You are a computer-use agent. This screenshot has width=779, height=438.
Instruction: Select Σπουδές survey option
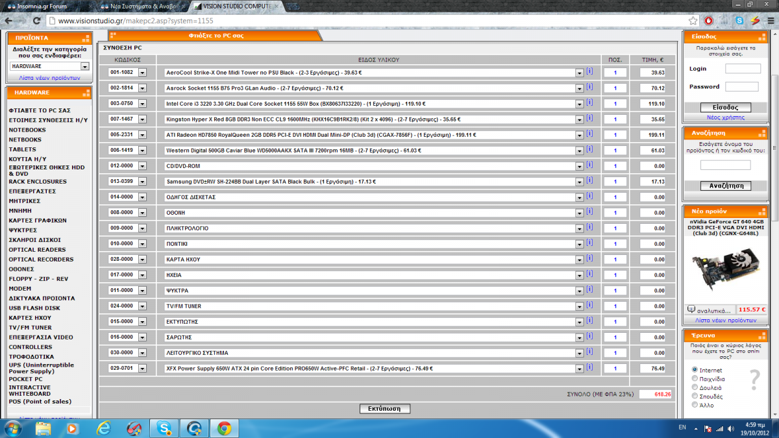point(695,396)
